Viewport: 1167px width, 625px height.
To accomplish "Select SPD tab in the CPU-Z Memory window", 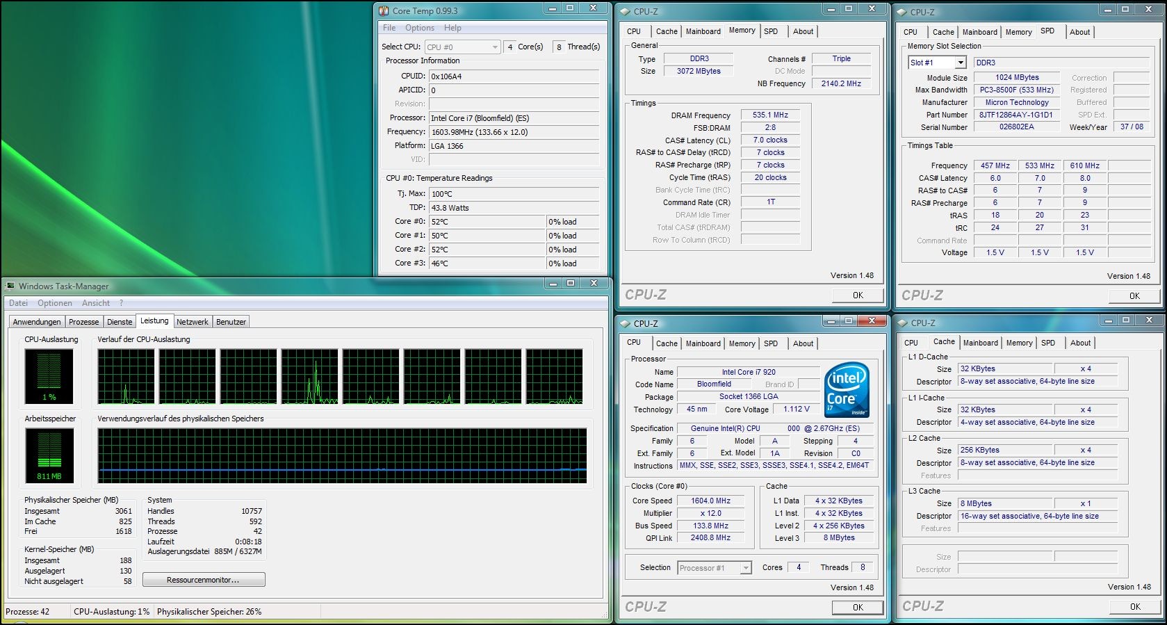I will (x=771, y=31).
